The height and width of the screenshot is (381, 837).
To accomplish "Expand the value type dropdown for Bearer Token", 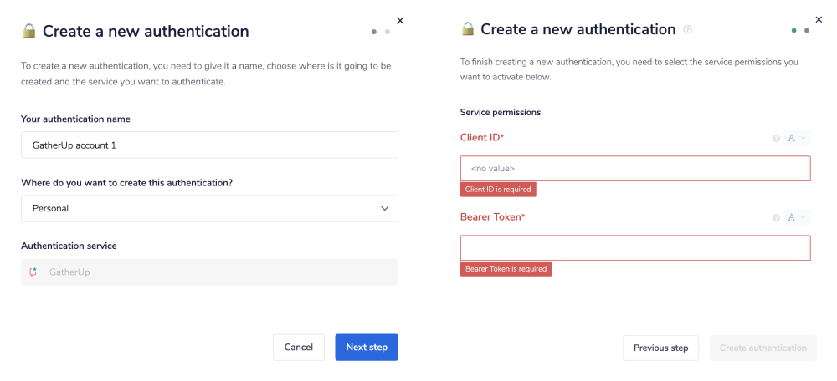I will (797, 218).
